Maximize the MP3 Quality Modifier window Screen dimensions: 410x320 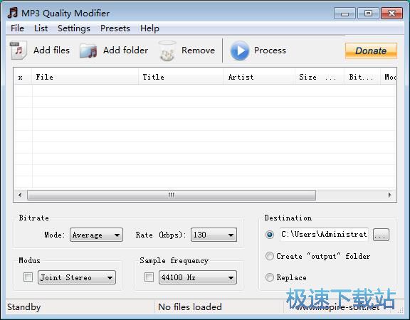coord(368,14)
